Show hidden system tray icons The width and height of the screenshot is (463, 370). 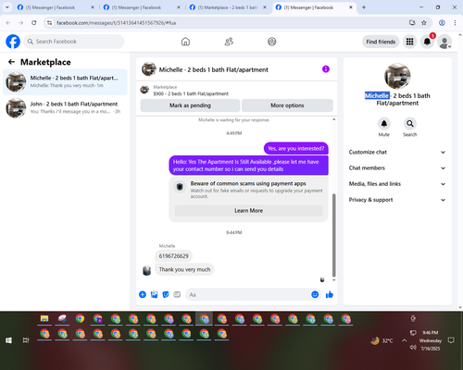[x=405, y=340]
